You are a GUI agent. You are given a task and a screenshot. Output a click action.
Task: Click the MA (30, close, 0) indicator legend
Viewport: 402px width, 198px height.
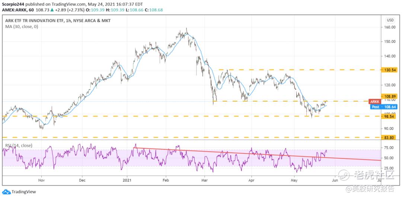(22, 26)
